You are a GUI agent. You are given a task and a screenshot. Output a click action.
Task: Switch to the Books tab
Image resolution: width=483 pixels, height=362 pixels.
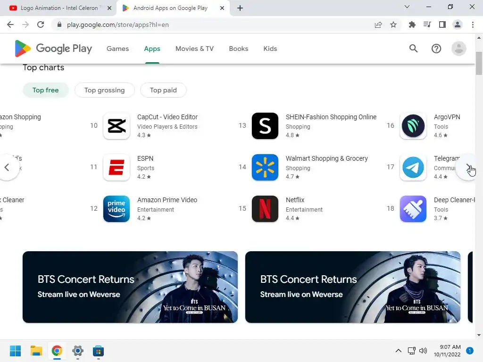click(238, 49)
